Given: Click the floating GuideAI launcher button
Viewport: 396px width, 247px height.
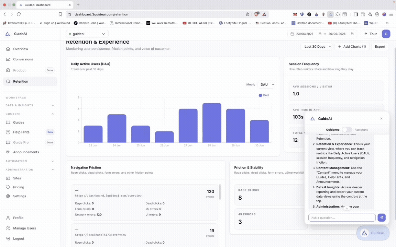Looking at the screenshot, I should click(x=373, y=233).
